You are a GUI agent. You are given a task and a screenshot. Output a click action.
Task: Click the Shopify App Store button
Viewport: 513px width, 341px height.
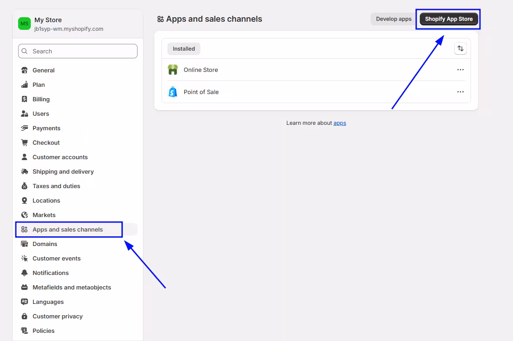(x=449, y=19)
